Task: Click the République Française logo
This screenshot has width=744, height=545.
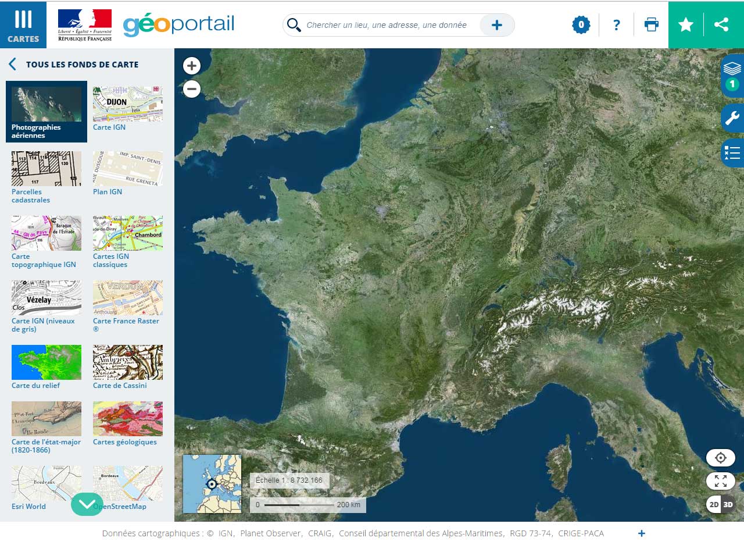Action: point(85,25)
